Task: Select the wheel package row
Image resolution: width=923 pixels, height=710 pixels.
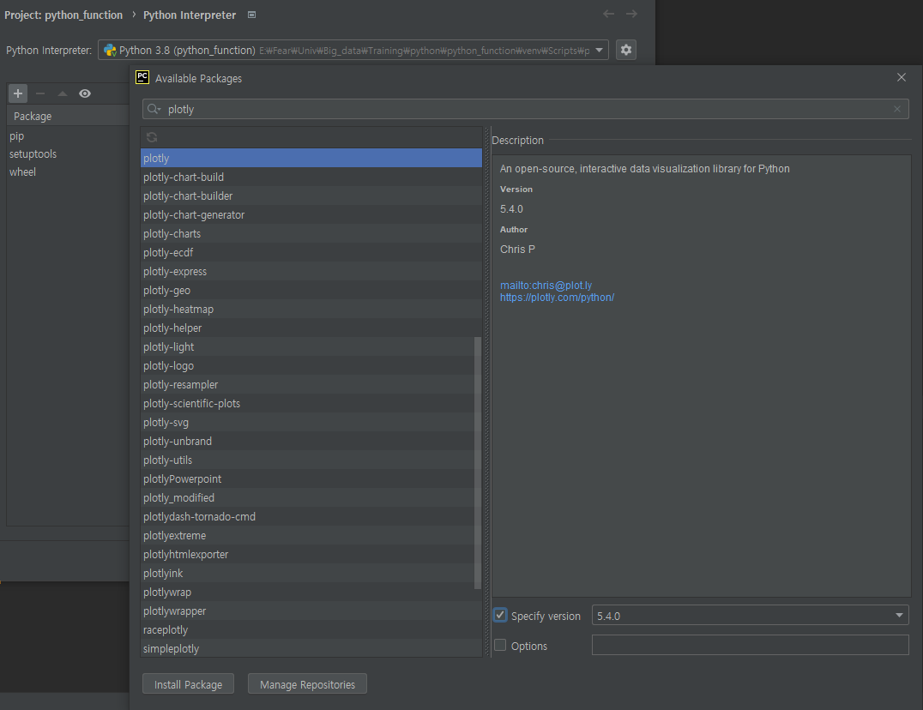Action: (68, 171)
